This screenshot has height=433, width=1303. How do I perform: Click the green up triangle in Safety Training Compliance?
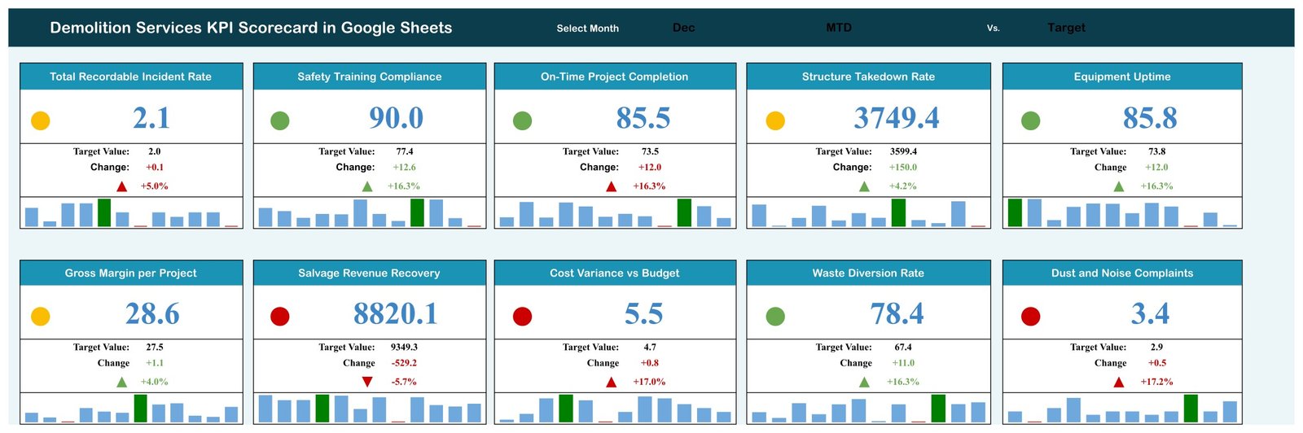coord(367,186)
